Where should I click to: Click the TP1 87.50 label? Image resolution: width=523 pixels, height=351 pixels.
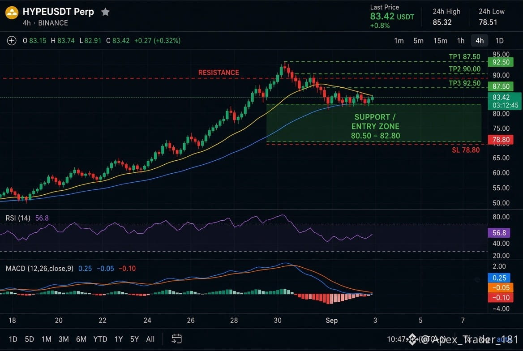464,57
